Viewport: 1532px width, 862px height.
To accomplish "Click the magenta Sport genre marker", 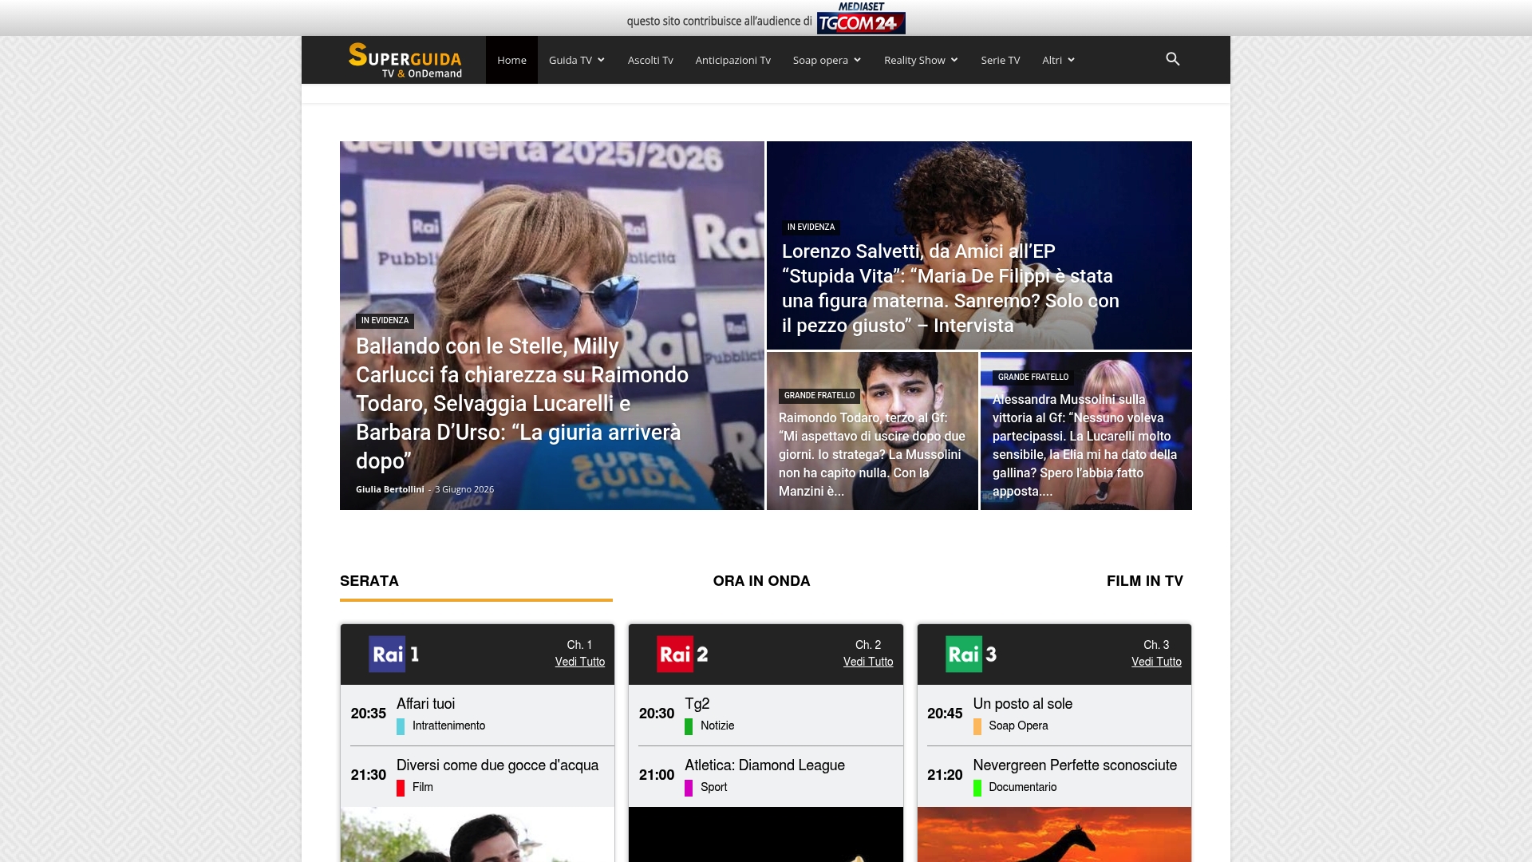I will point(689,788).
